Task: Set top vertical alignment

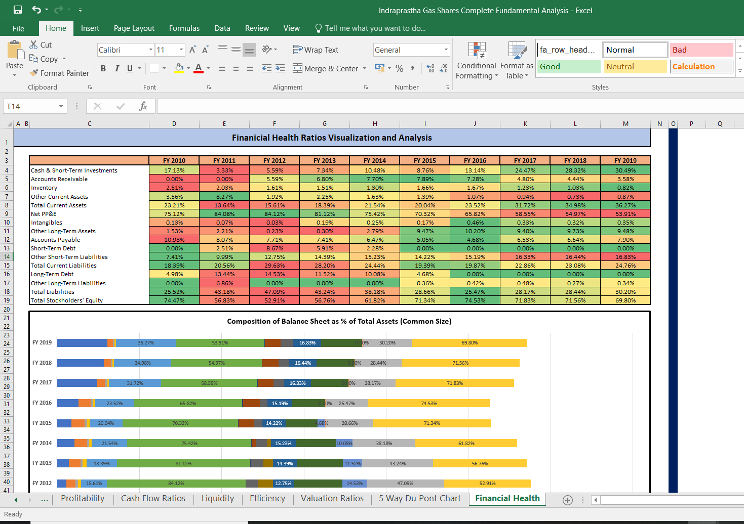Action: click(223, 49)
